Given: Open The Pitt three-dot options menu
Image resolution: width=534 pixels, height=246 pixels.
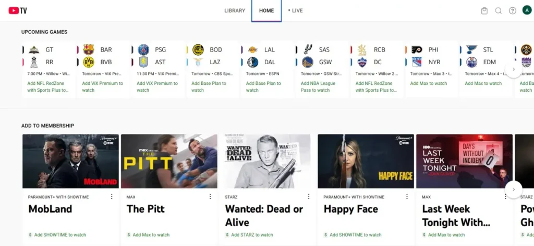Looking at the screenshot, I should [210, 196].
